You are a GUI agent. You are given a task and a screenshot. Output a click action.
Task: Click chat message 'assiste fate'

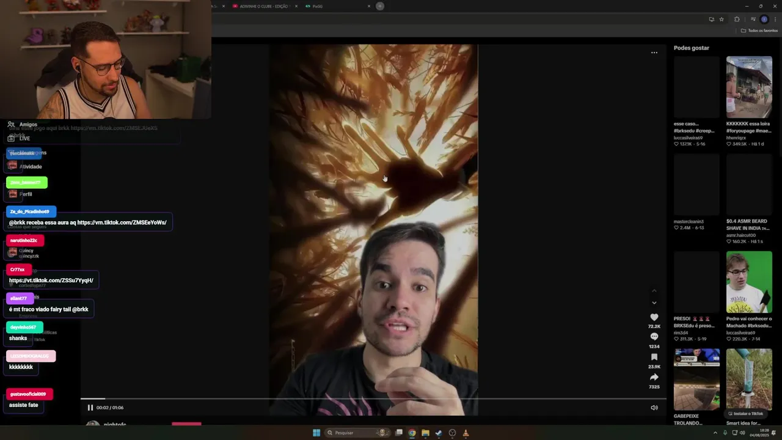point(24,405)
